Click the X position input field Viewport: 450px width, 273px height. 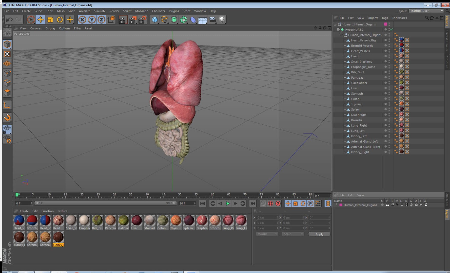[267, 218]
